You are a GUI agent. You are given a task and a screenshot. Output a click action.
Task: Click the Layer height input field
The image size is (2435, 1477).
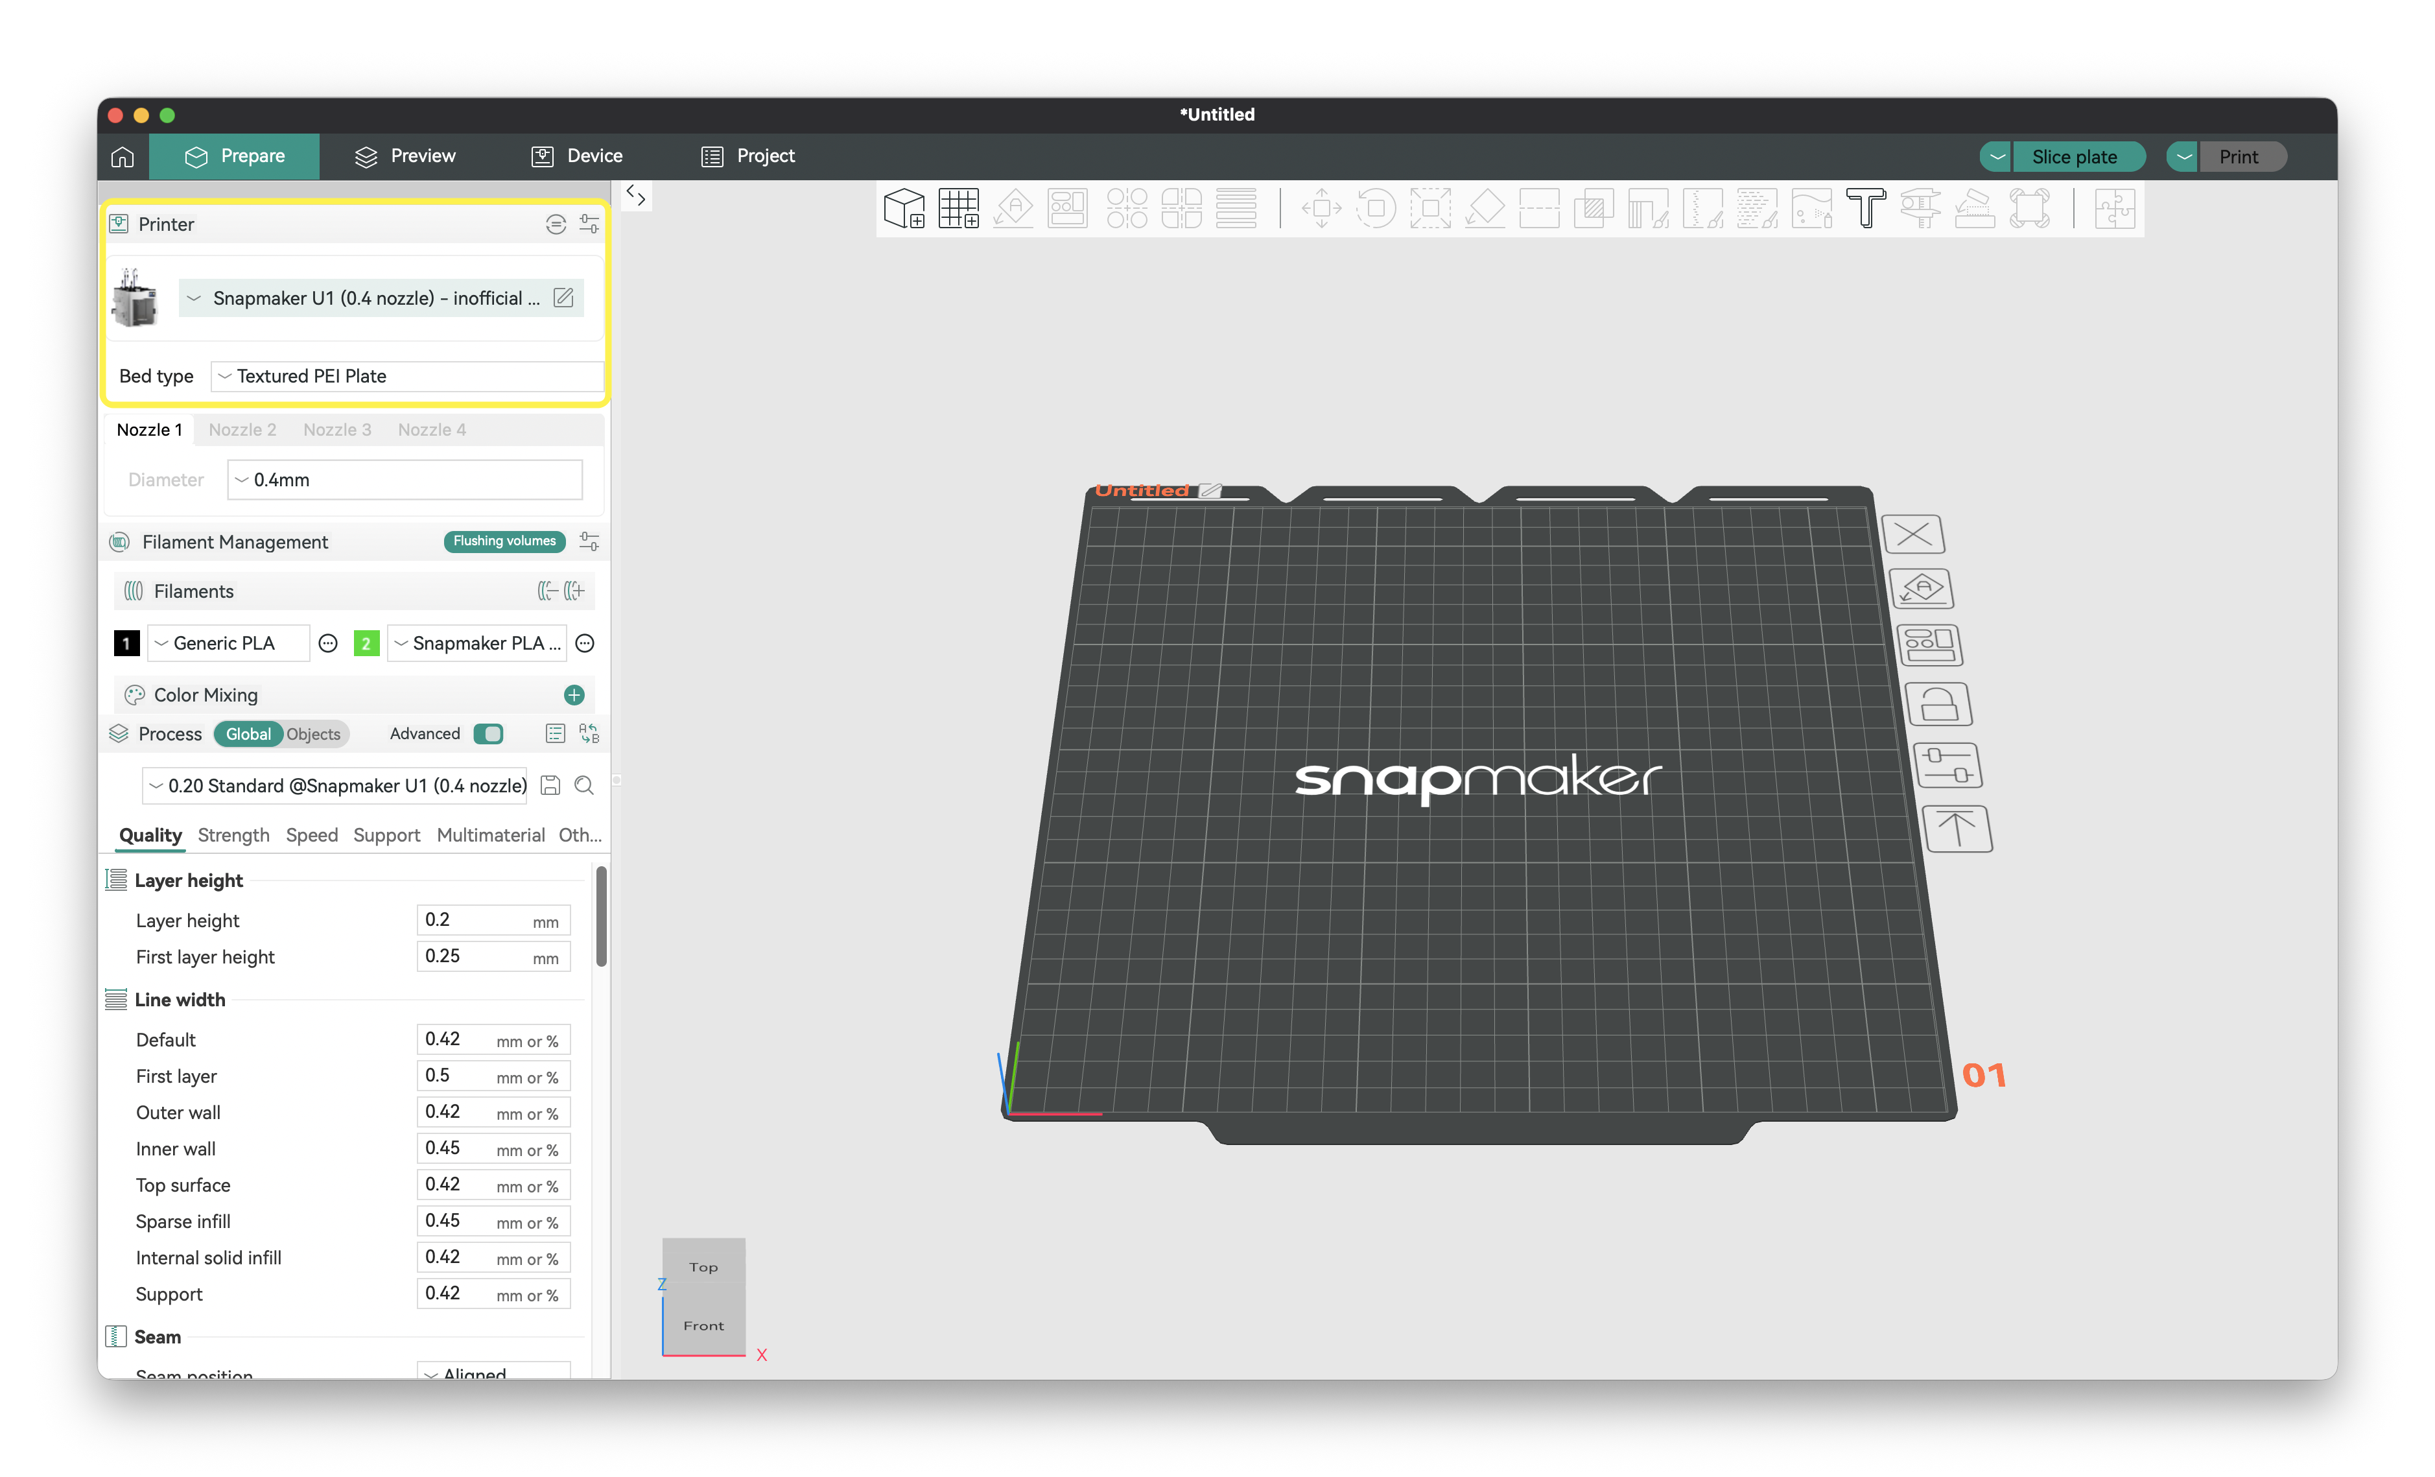tap(493, 919)
